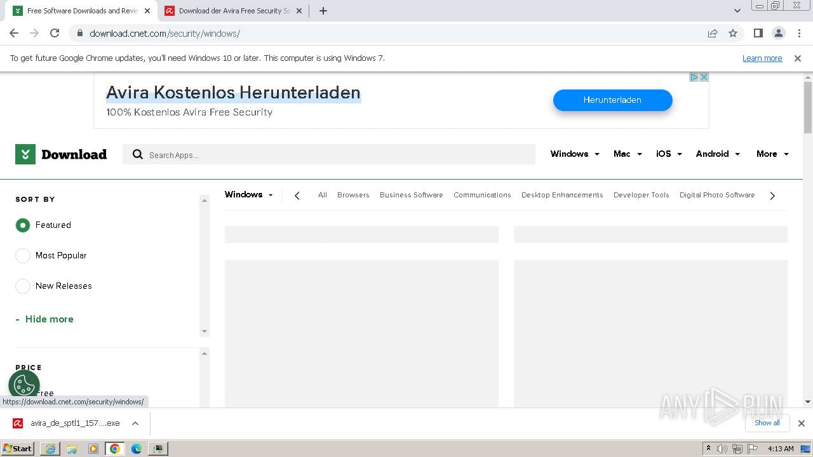Click the padlock site info icon

pyautogui.click(x=79, y=33)
